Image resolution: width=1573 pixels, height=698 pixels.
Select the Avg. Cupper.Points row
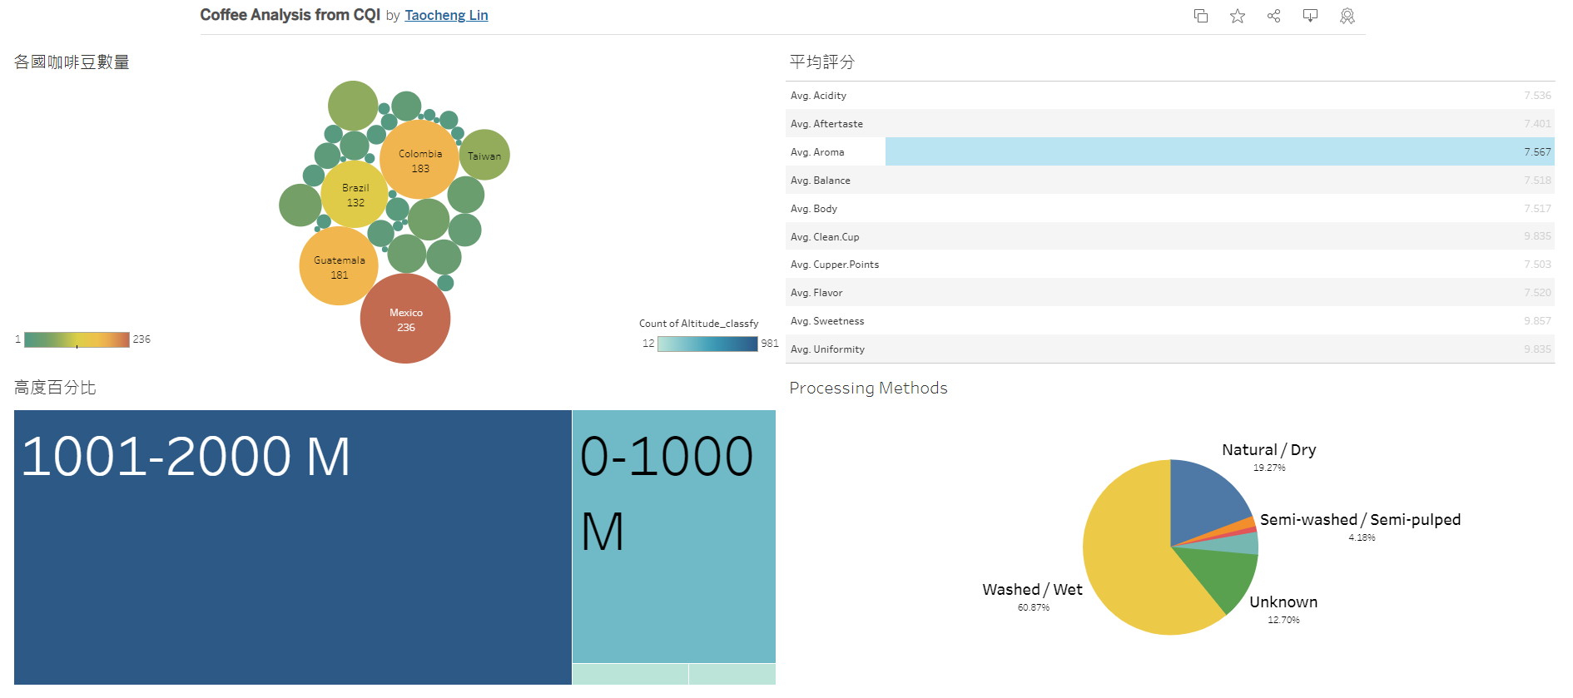[x=1169, y=265]
